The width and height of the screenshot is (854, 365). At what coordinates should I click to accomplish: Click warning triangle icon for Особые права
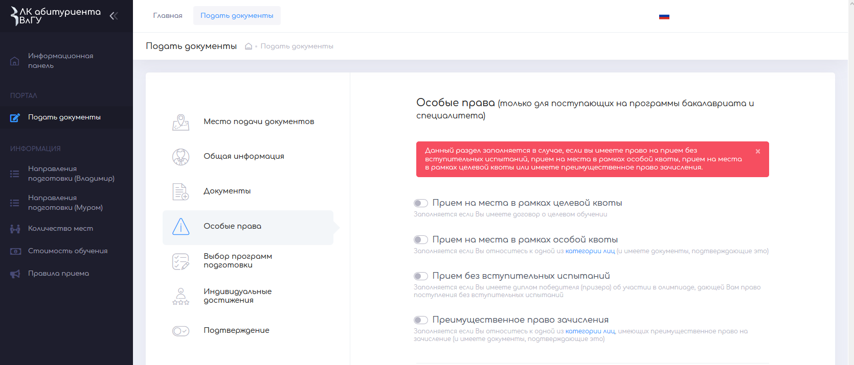click(x=181, y=226)
